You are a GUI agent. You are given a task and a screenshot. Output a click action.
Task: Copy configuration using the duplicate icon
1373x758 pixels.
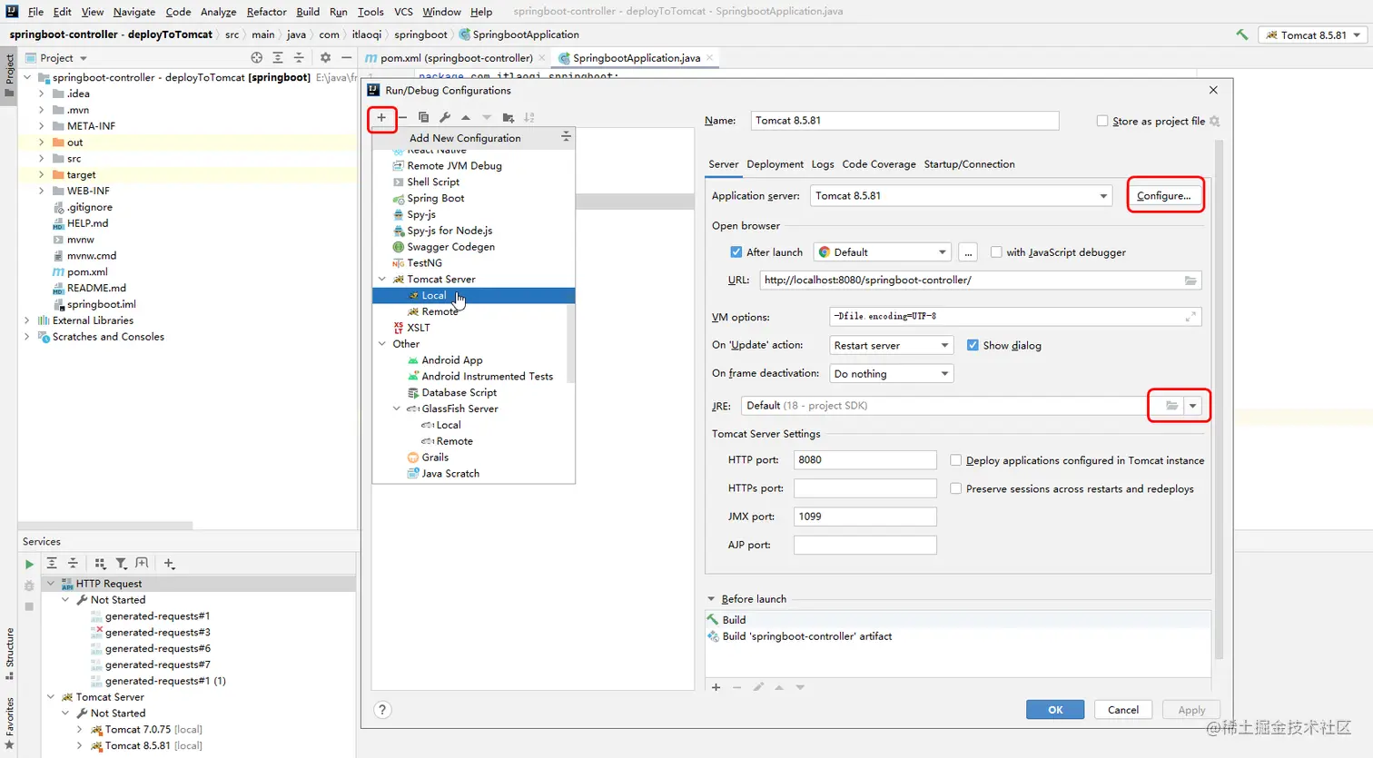[423, 117]
